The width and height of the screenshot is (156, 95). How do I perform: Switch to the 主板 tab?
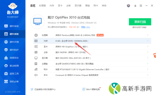tap(68, 6)
